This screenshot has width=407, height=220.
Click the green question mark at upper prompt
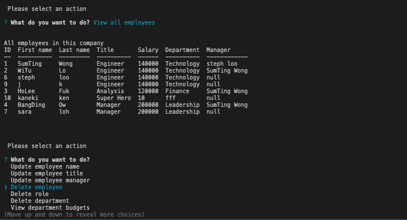click(x=6, y=22)
